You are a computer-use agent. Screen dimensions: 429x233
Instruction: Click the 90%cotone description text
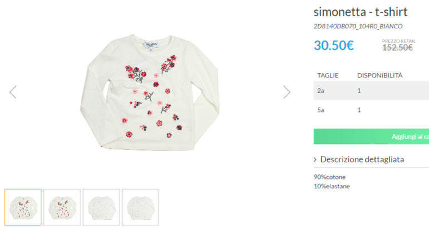329,177
